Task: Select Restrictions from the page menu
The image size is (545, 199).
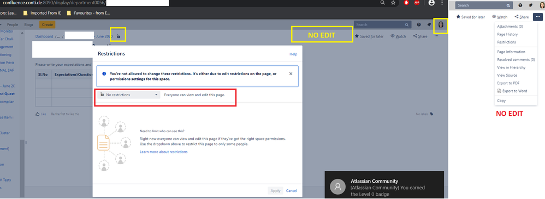Action: point(506,42)
